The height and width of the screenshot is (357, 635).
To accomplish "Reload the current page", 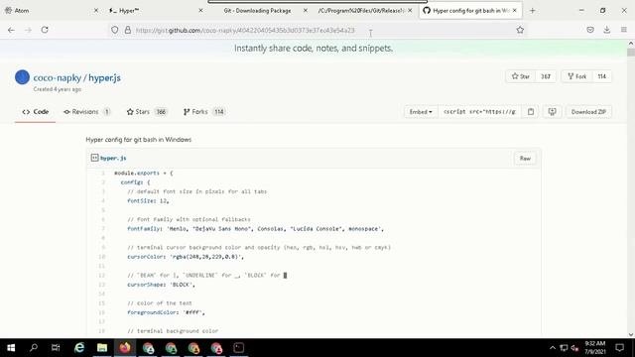I will tap(45, 30).
